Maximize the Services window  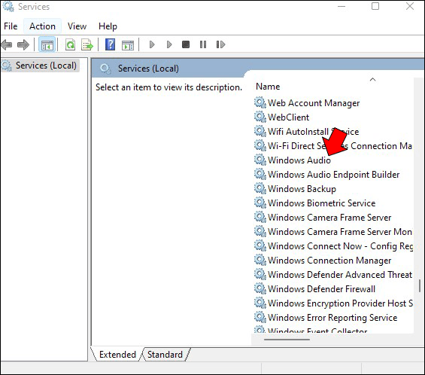[375, 6]
